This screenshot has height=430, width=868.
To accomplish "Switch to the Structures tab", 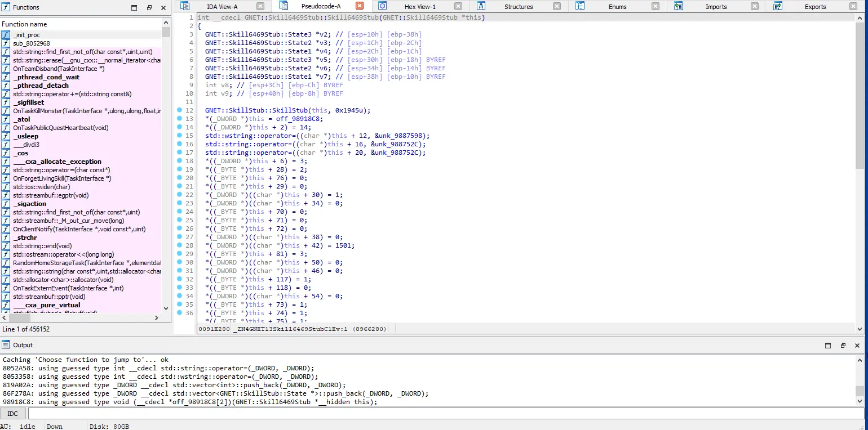I will [x=519, y=7].
